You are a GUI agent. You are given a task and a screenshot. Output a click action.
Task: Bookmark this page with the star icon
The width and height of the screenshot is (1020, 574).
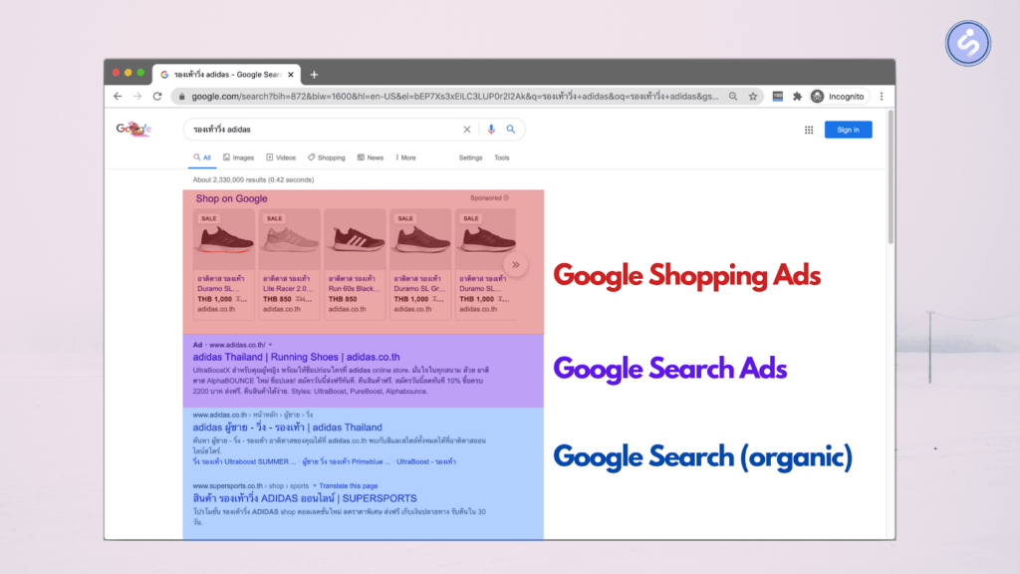coord(753,97)
